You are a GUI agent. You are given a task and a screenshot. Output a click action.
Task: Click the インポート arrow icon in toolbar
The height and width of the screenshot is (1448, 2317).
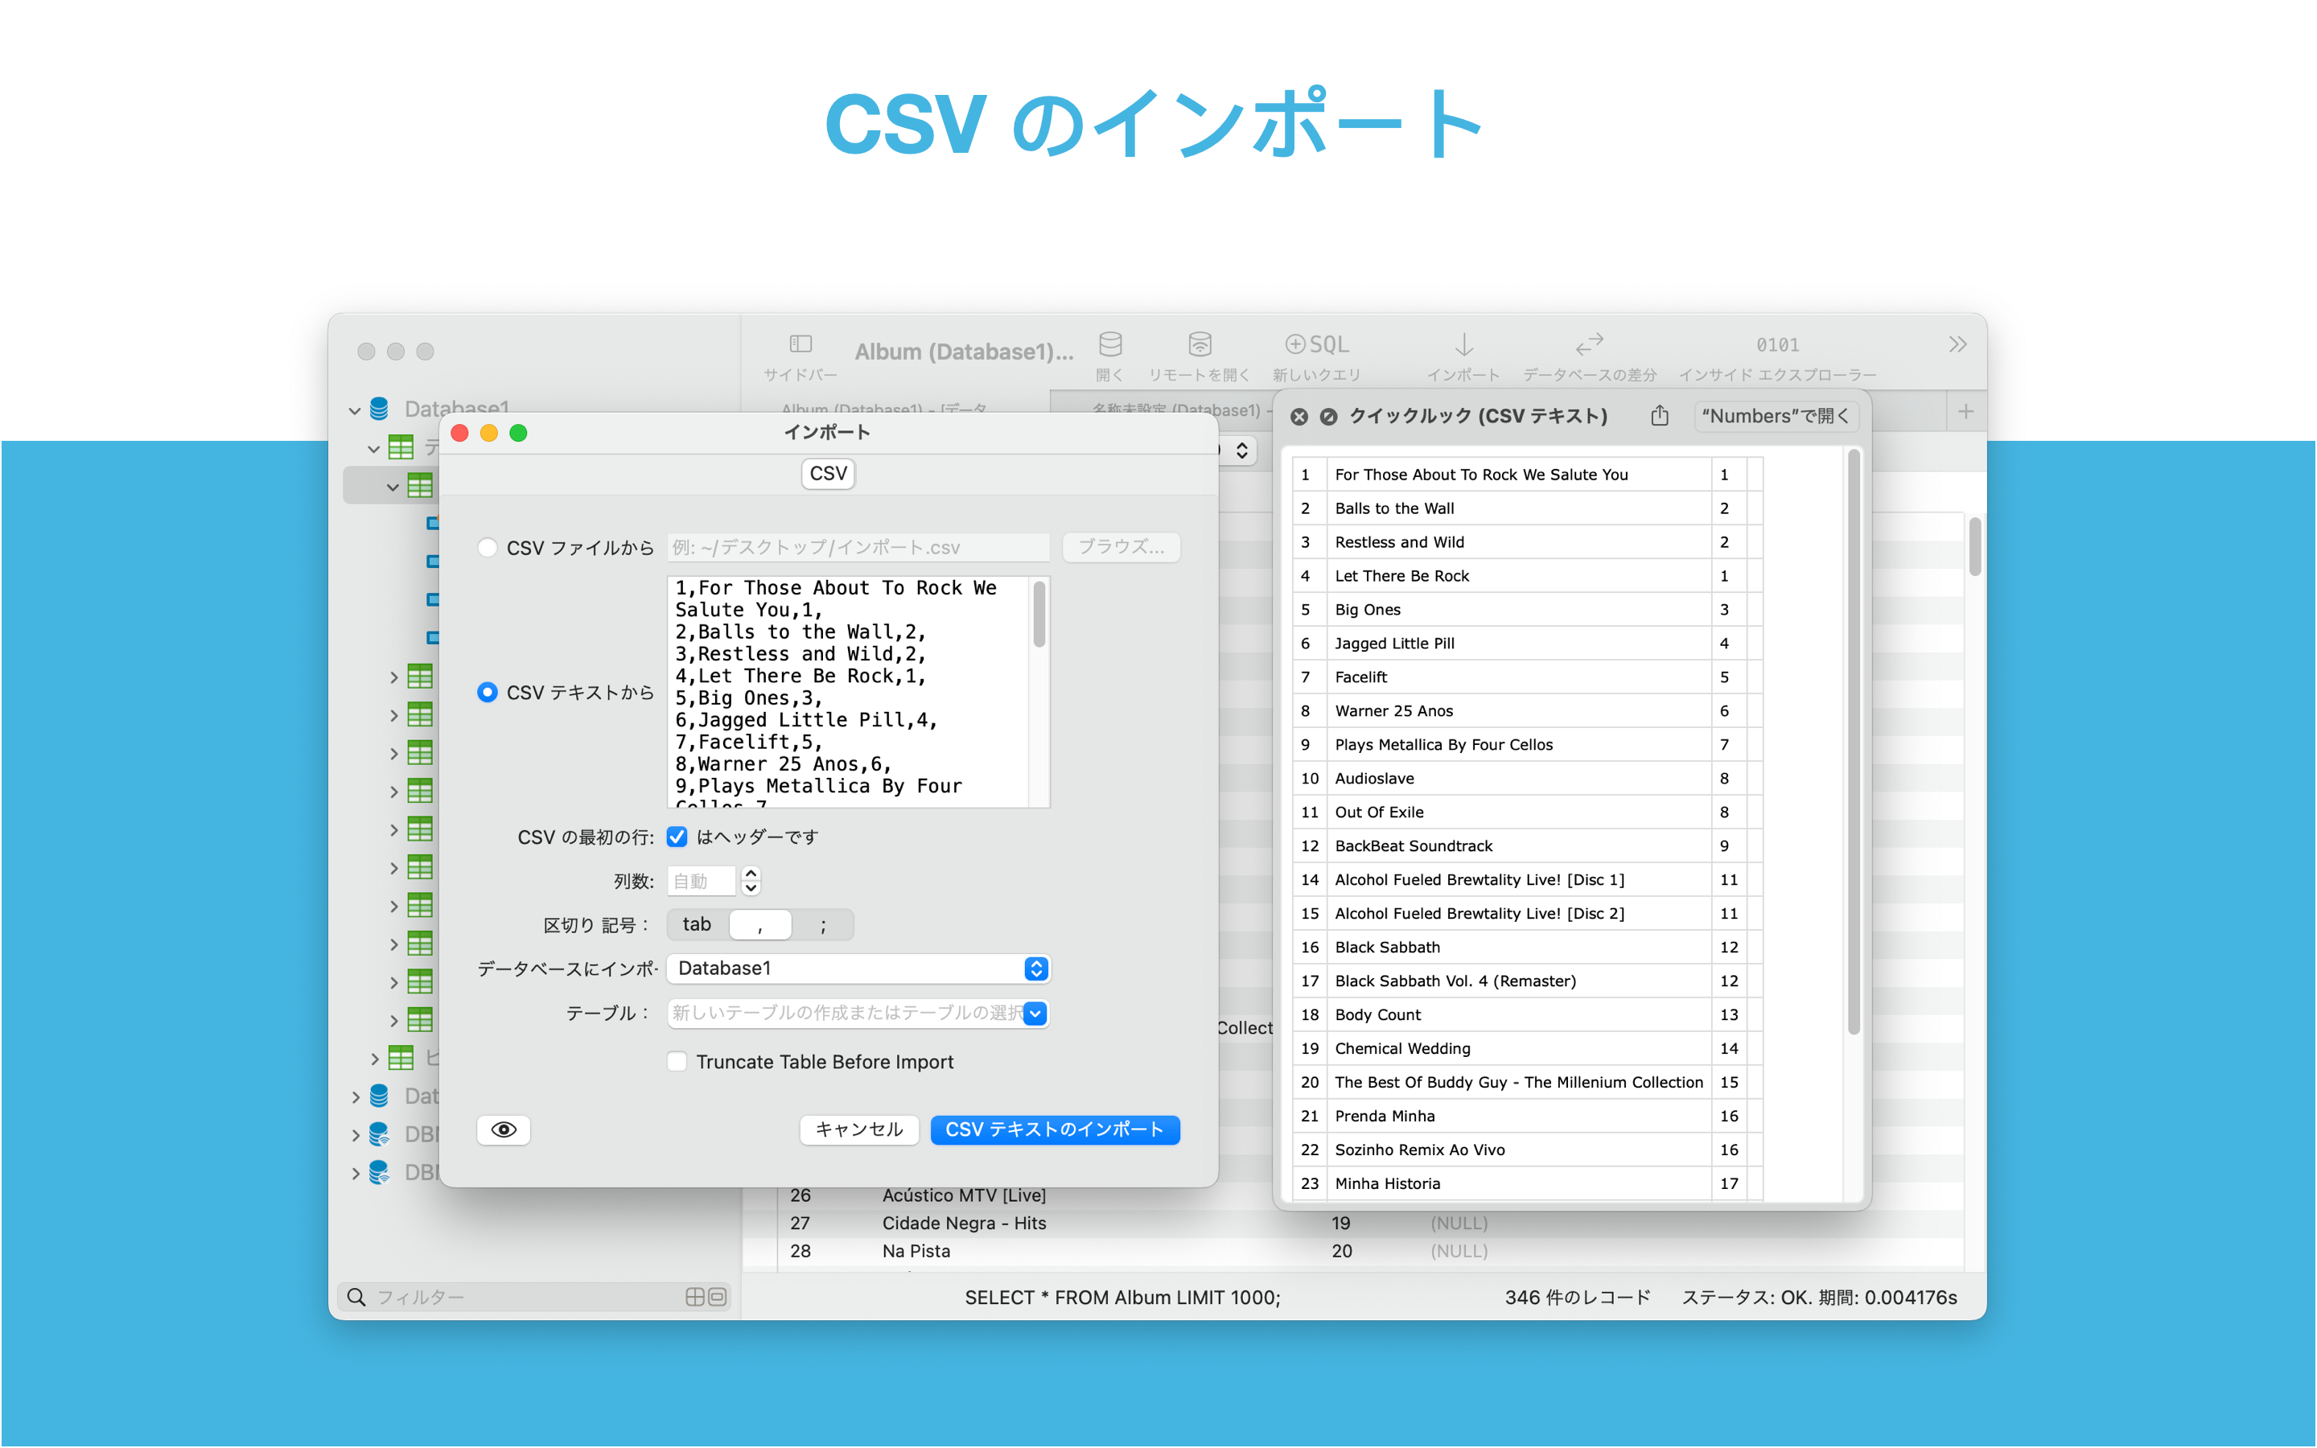coord(1463,343)
